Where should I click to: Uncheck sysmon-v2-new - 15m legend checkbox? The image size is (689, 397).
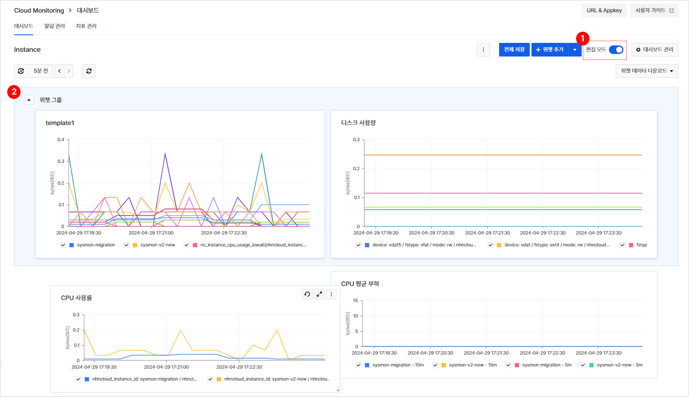coord(435,365)
